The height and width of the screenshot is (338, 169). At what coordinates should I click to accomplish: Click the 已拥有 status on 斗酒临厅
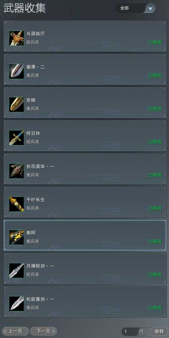point(155,43)
